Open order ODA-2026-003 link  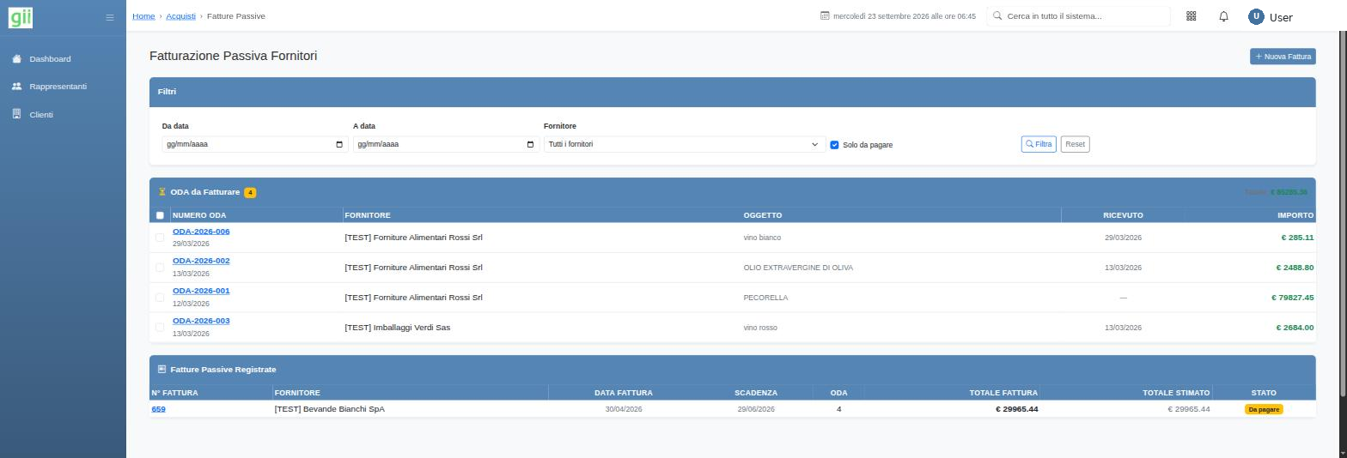[x=201, y=321]
